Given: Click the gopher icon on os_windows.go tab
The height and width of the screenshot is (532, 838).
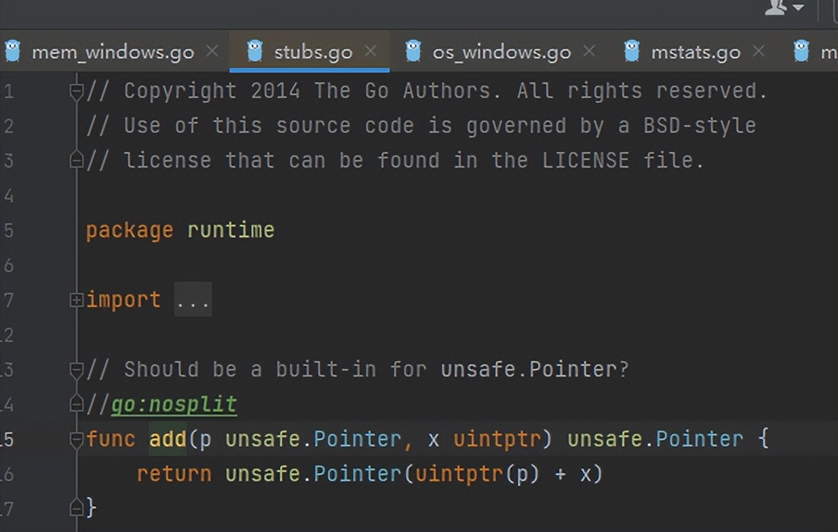Looking at the screenshot, I should tap(413, 51).
